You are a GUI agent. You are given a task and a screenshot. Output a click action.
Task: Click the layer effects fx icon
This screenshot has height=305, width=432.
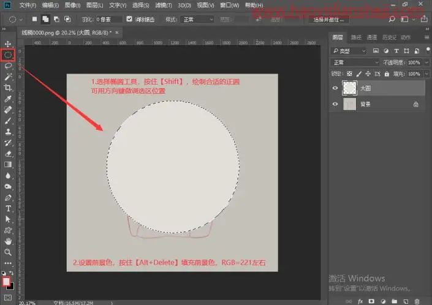click(x=360, y=301)
